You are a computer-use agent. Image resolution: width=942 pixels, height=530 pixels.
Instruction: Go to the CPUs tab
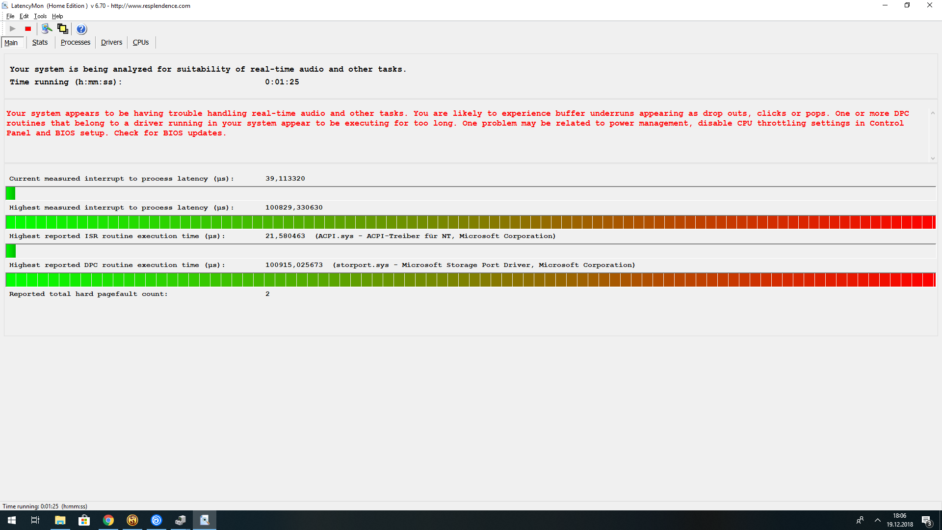click(141, 42)
